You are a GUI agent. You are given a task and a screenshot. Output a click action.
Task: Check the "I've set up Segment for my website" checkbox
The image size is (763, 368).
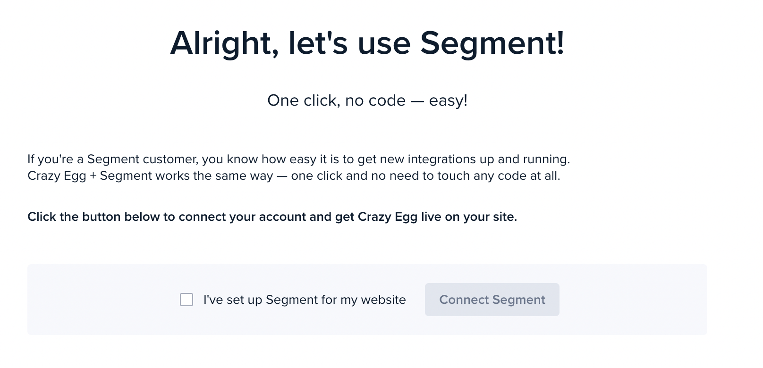point(186,299)
